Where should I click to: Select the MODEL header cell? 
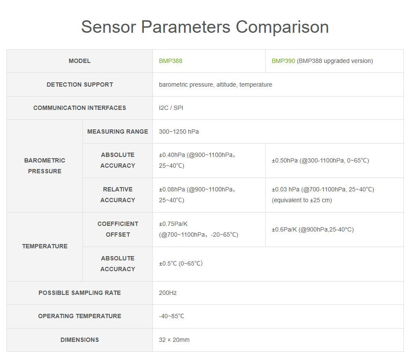pos(79,61)
